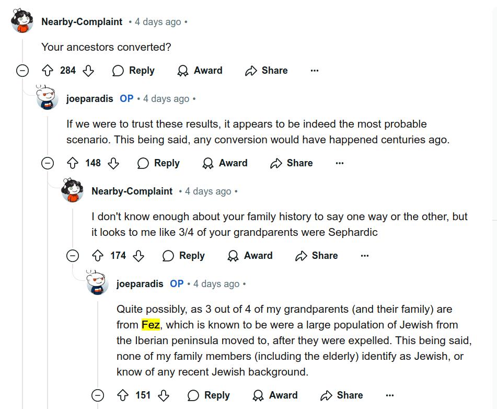The width and height of the screenshot is (497, 409).
Task: Upvote the comment with 151 points
Action: tap(123, 395)
